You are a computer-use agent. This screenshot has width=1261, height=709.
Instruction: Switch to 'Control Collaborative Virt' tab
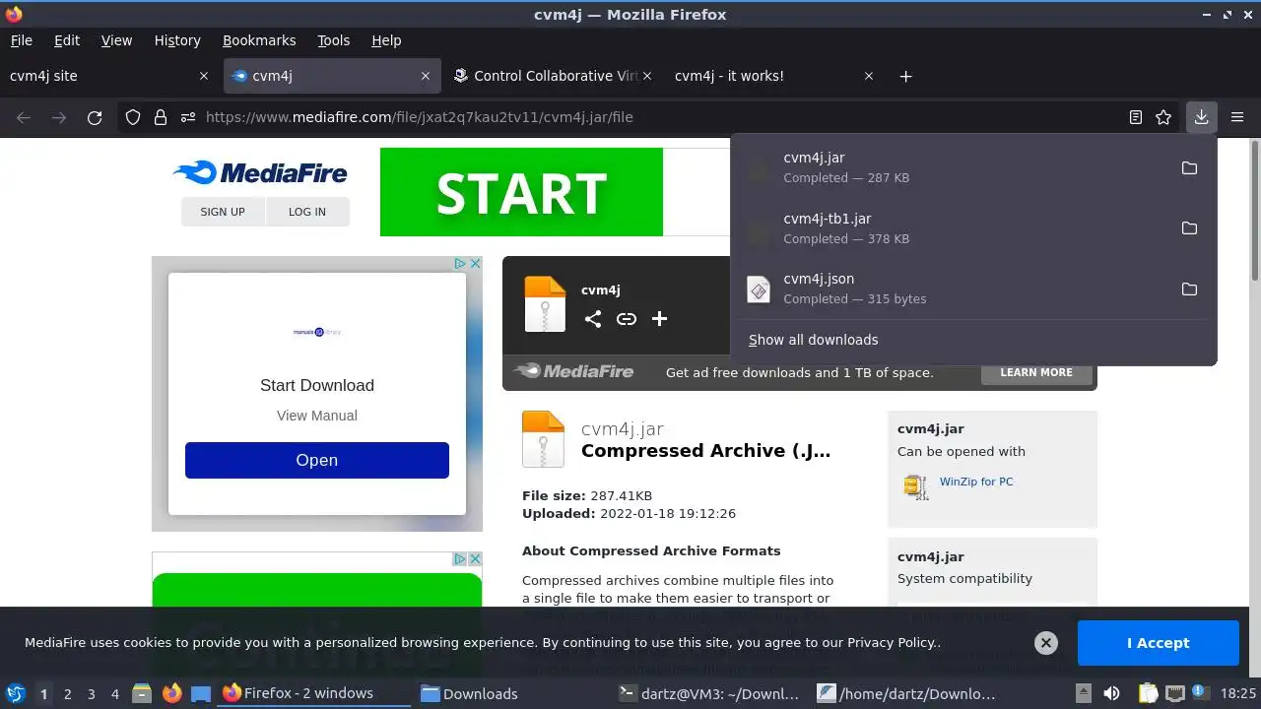point(555,76)
